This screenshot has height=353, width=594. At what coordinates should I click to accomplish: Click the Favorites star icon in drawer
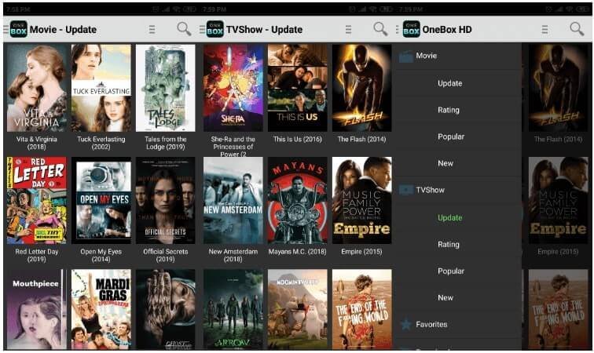click(405, 324)
